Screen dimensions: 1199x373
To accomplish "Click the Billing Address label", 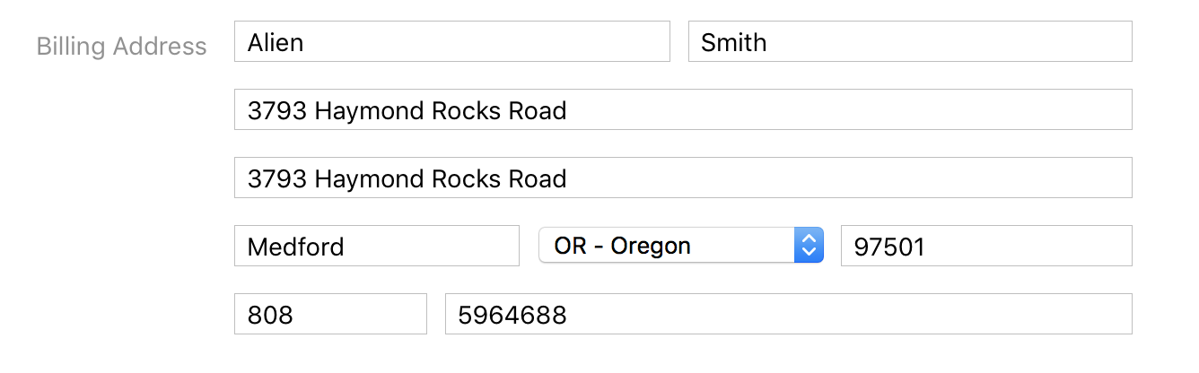I will (121, 47).
